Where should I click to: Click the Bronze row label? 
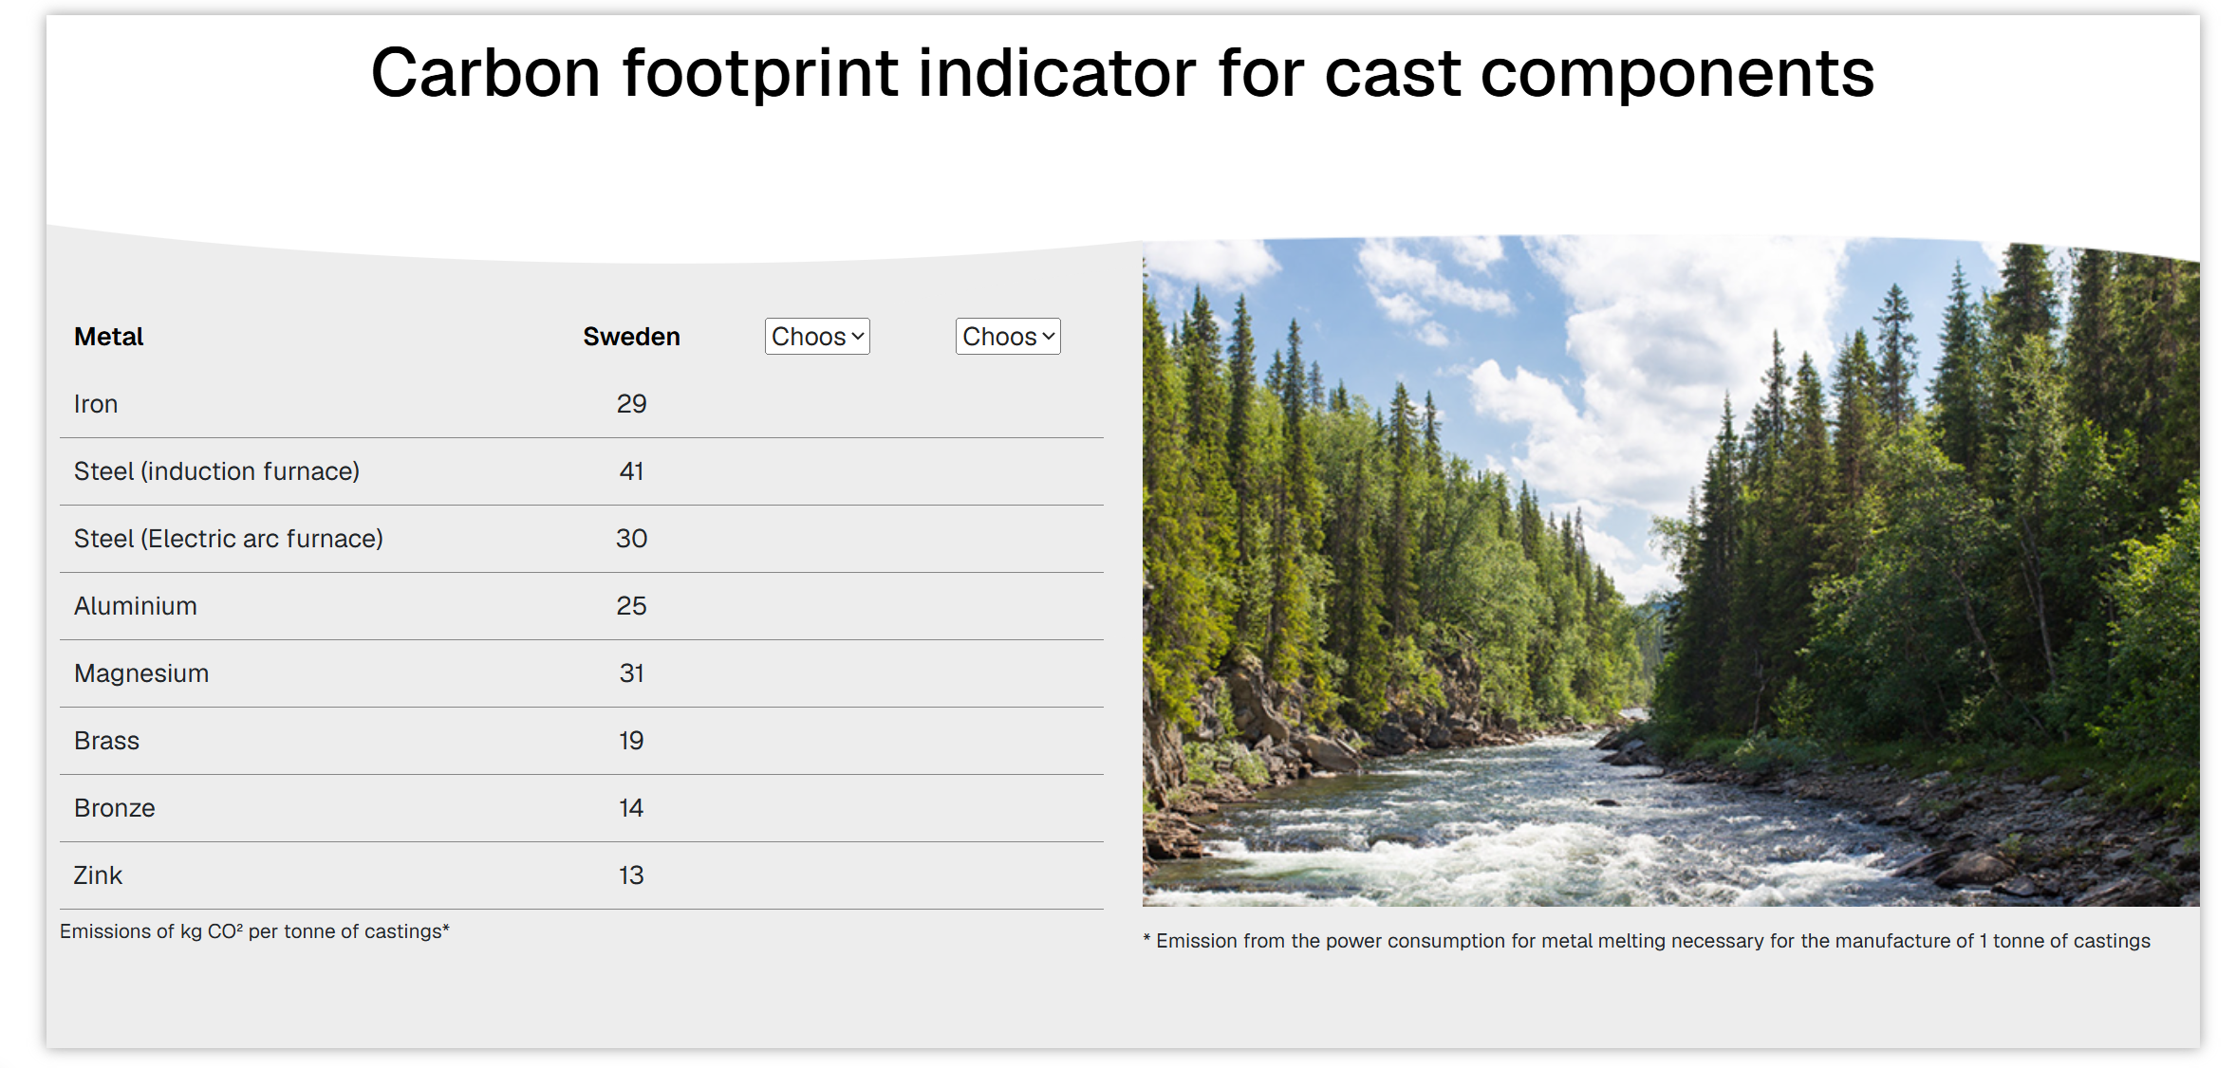[x=115, y=808]
